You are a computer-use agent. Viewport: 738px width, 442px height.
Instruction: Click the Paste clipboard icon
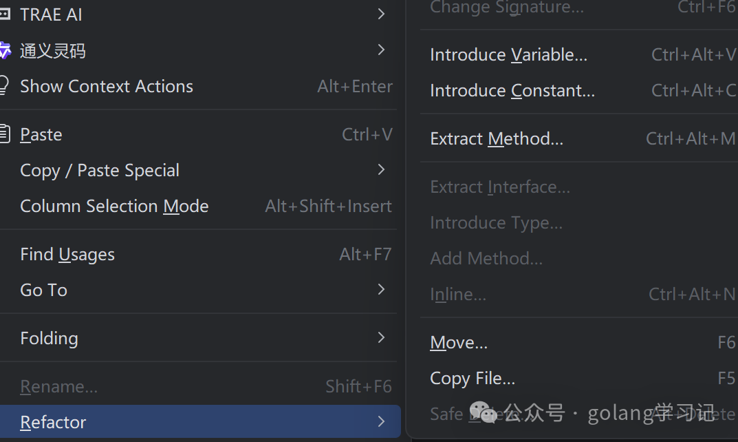(x=4, y=134)
